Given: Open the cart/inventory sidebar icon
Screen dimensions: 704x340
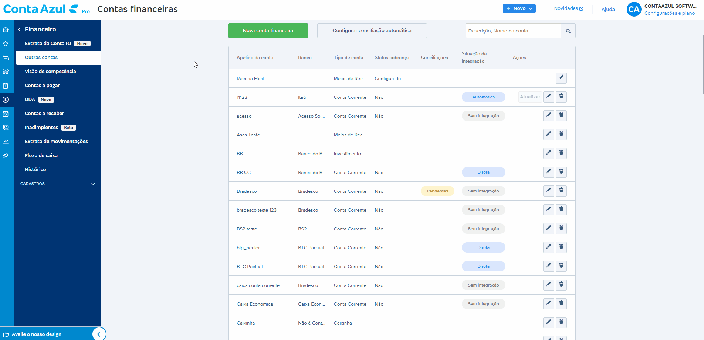Looking at the screenshot, I should pyautogui.click(x=6, y=128).
